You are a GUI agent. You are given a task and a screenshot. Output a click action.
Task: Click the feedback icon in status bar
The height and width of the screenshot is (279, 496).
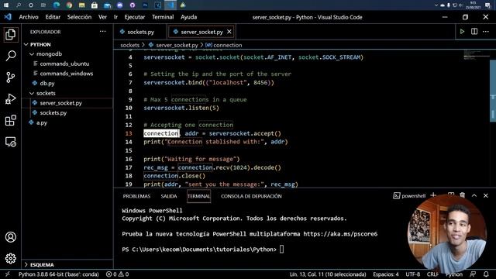tap(473, 274)
